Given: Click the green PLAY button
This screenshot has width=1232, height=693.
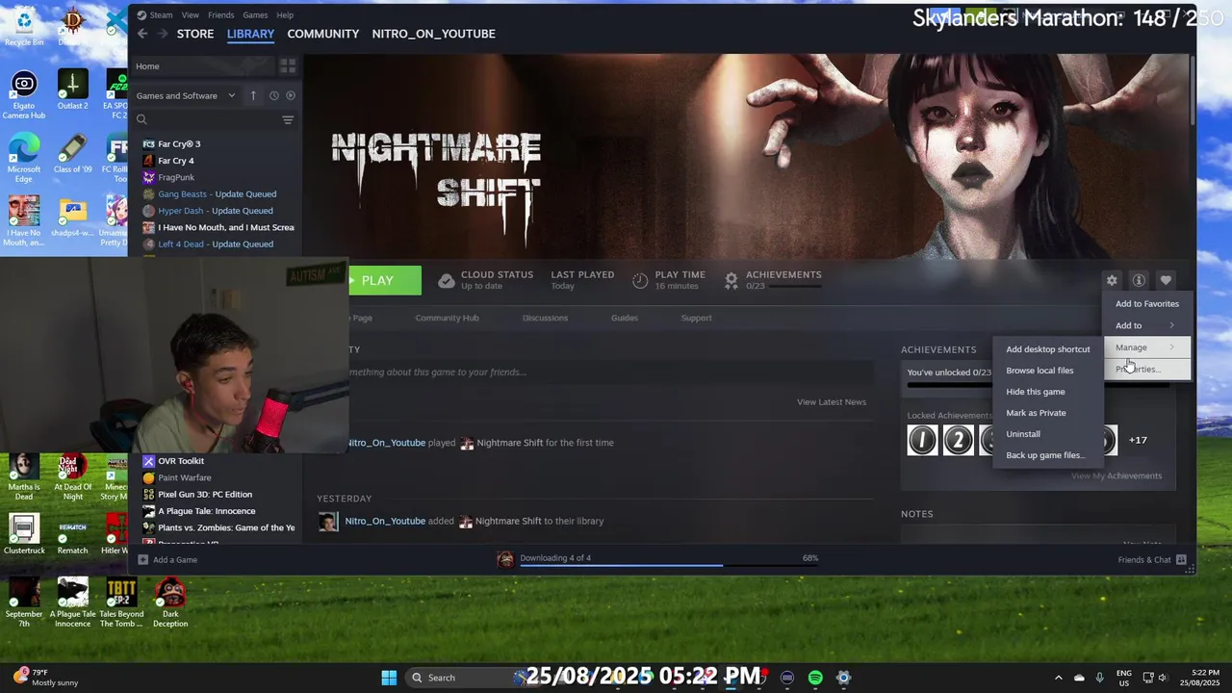Looking at the screenshot, I should (x=385, y=280).
